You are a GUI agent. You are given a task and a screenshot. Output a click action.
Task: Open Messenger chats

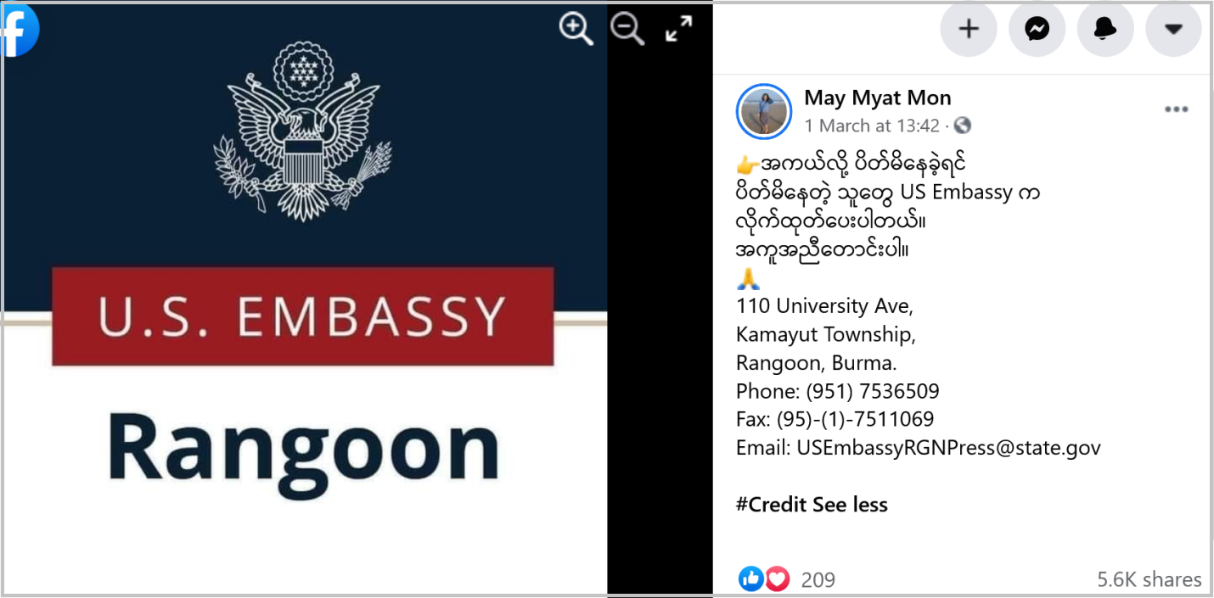pos(1037,29)
